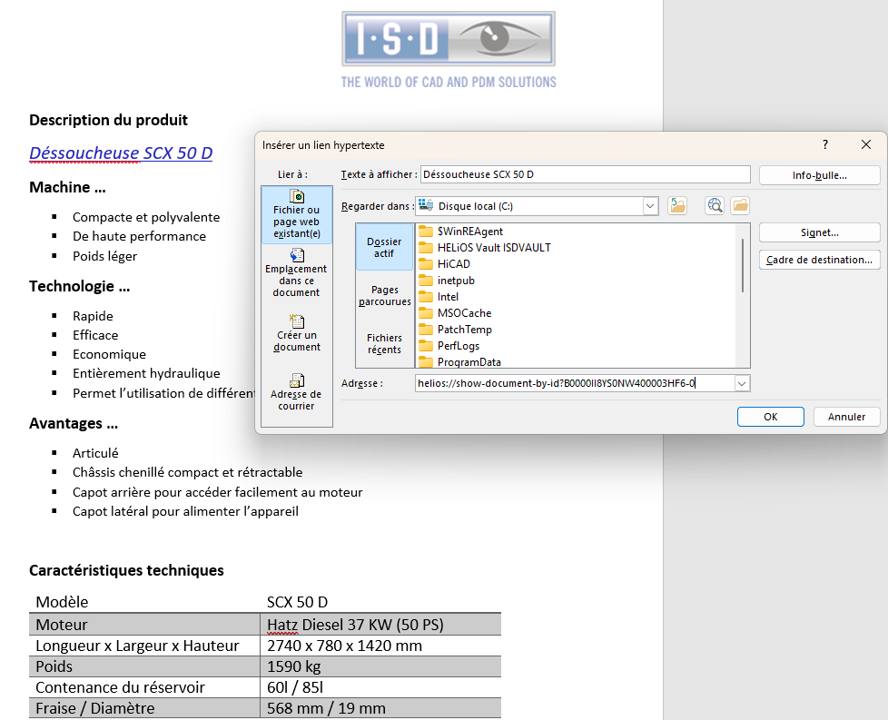
Task: Choose 'Créer un document' option
Action: (297, 333)
